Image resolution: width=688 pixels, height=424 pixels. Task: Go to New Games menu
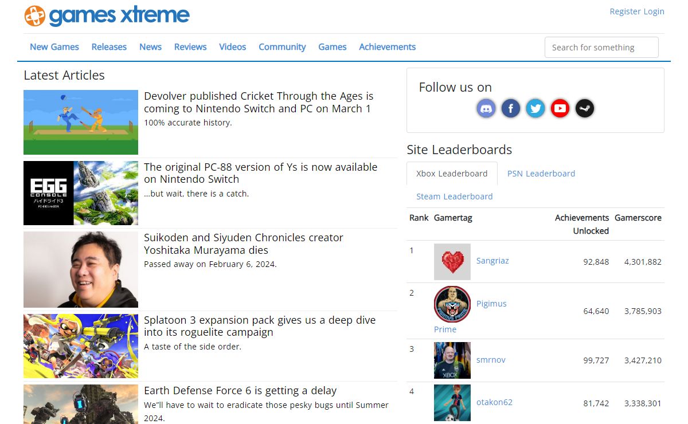(x=54, y=47)
